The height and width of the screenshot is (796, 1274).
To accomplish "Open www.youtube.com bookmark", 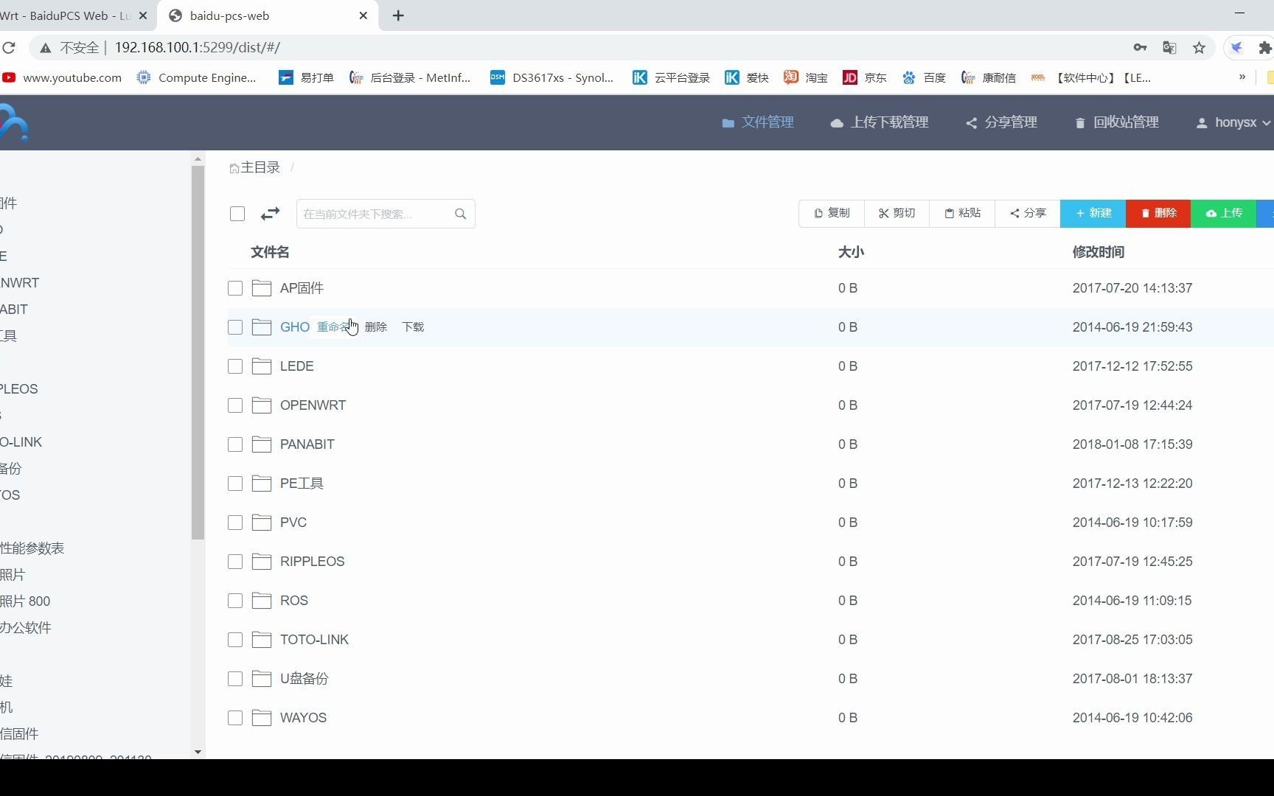I will pos(62,77).
